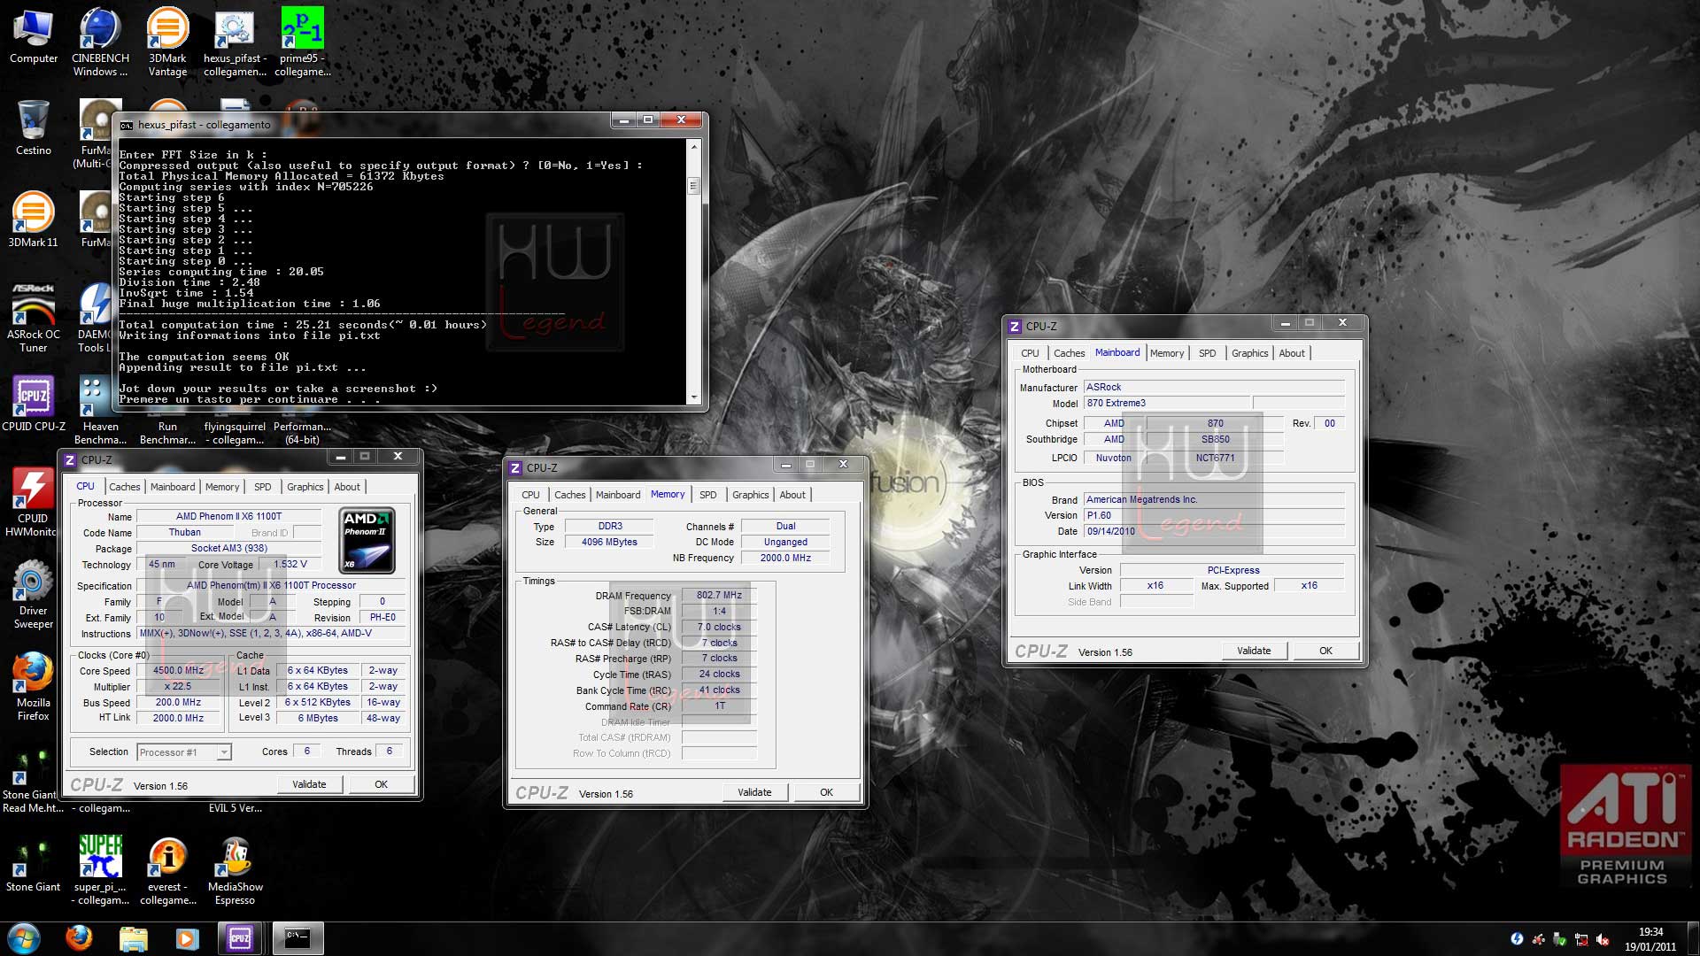
Task: Switch to Caches tab in left CPU-Z window
Action: click(x=124, y=487)
